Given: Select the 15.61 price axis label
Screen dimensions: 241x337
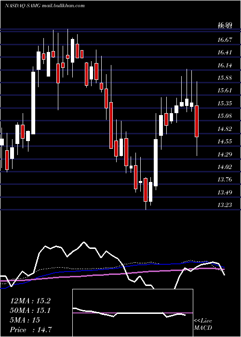Looking at the screenshot, I should click(x=225, y=91).
